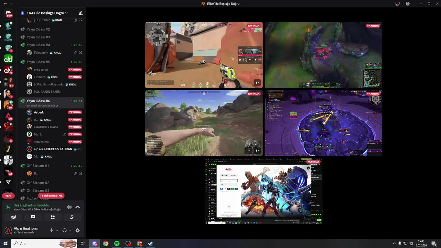This screenshot has width=441, height=248.
Task: Select voice channel Yayın Odası #4
Action: (51, 45)
